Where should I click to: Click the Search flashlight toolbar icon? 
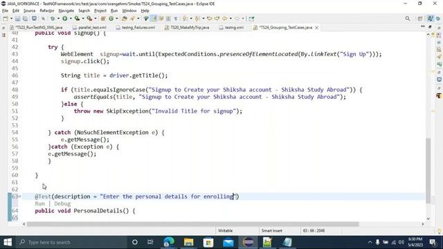132,19
